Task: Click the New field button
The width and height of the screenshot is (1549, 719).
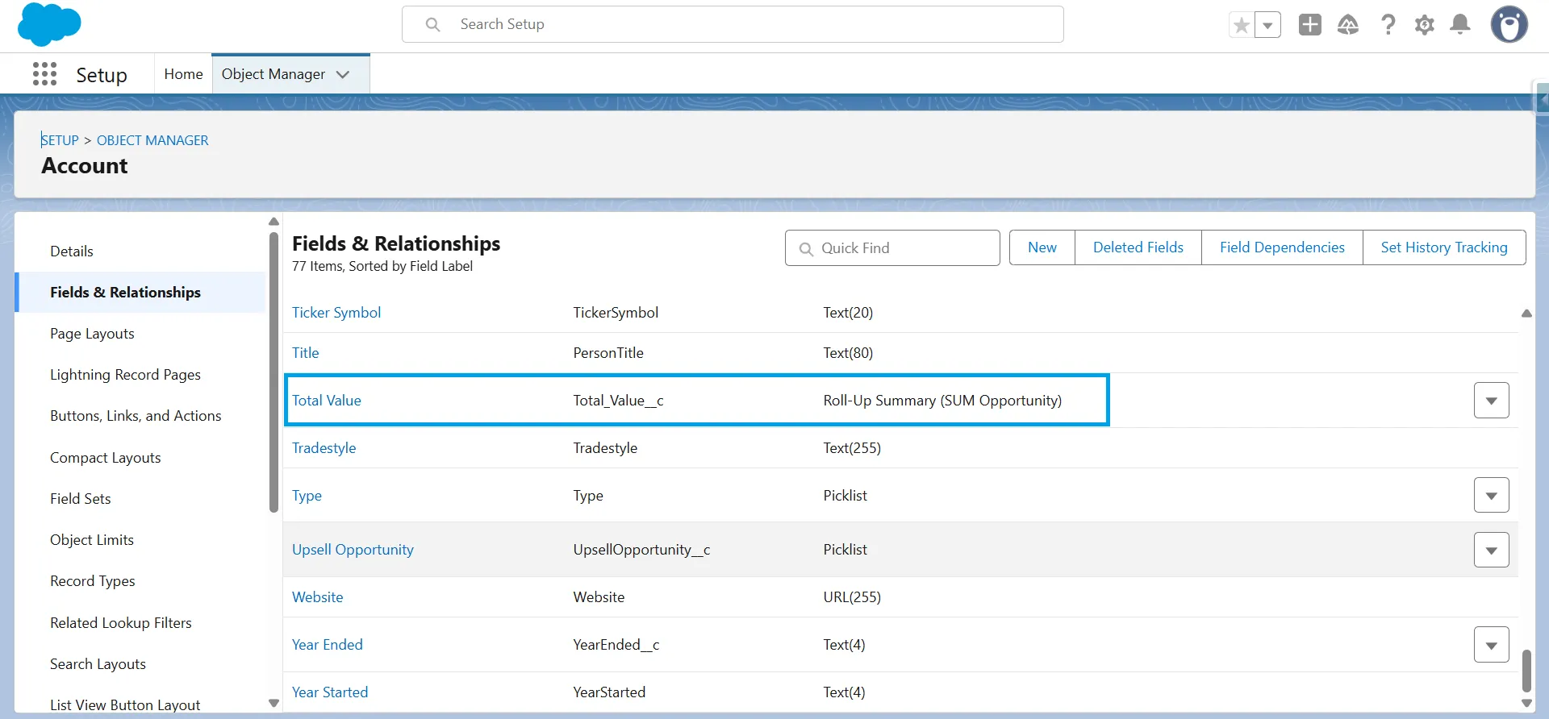Action: [1042, 247]
